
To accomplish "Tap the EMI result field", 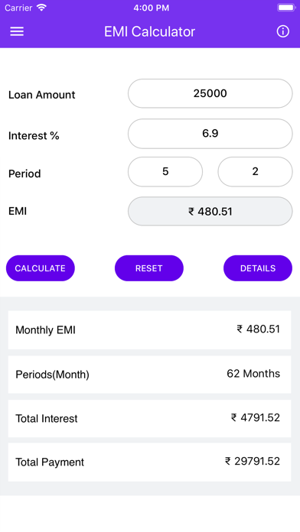I will pyautogui.click(x=210, y=212).
